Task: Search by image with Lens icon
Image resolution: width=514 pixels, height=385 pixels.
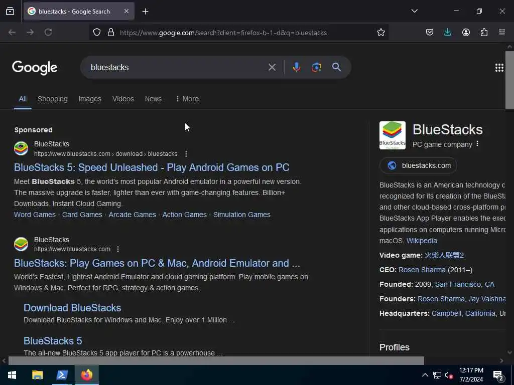Action: pos(316,67)
